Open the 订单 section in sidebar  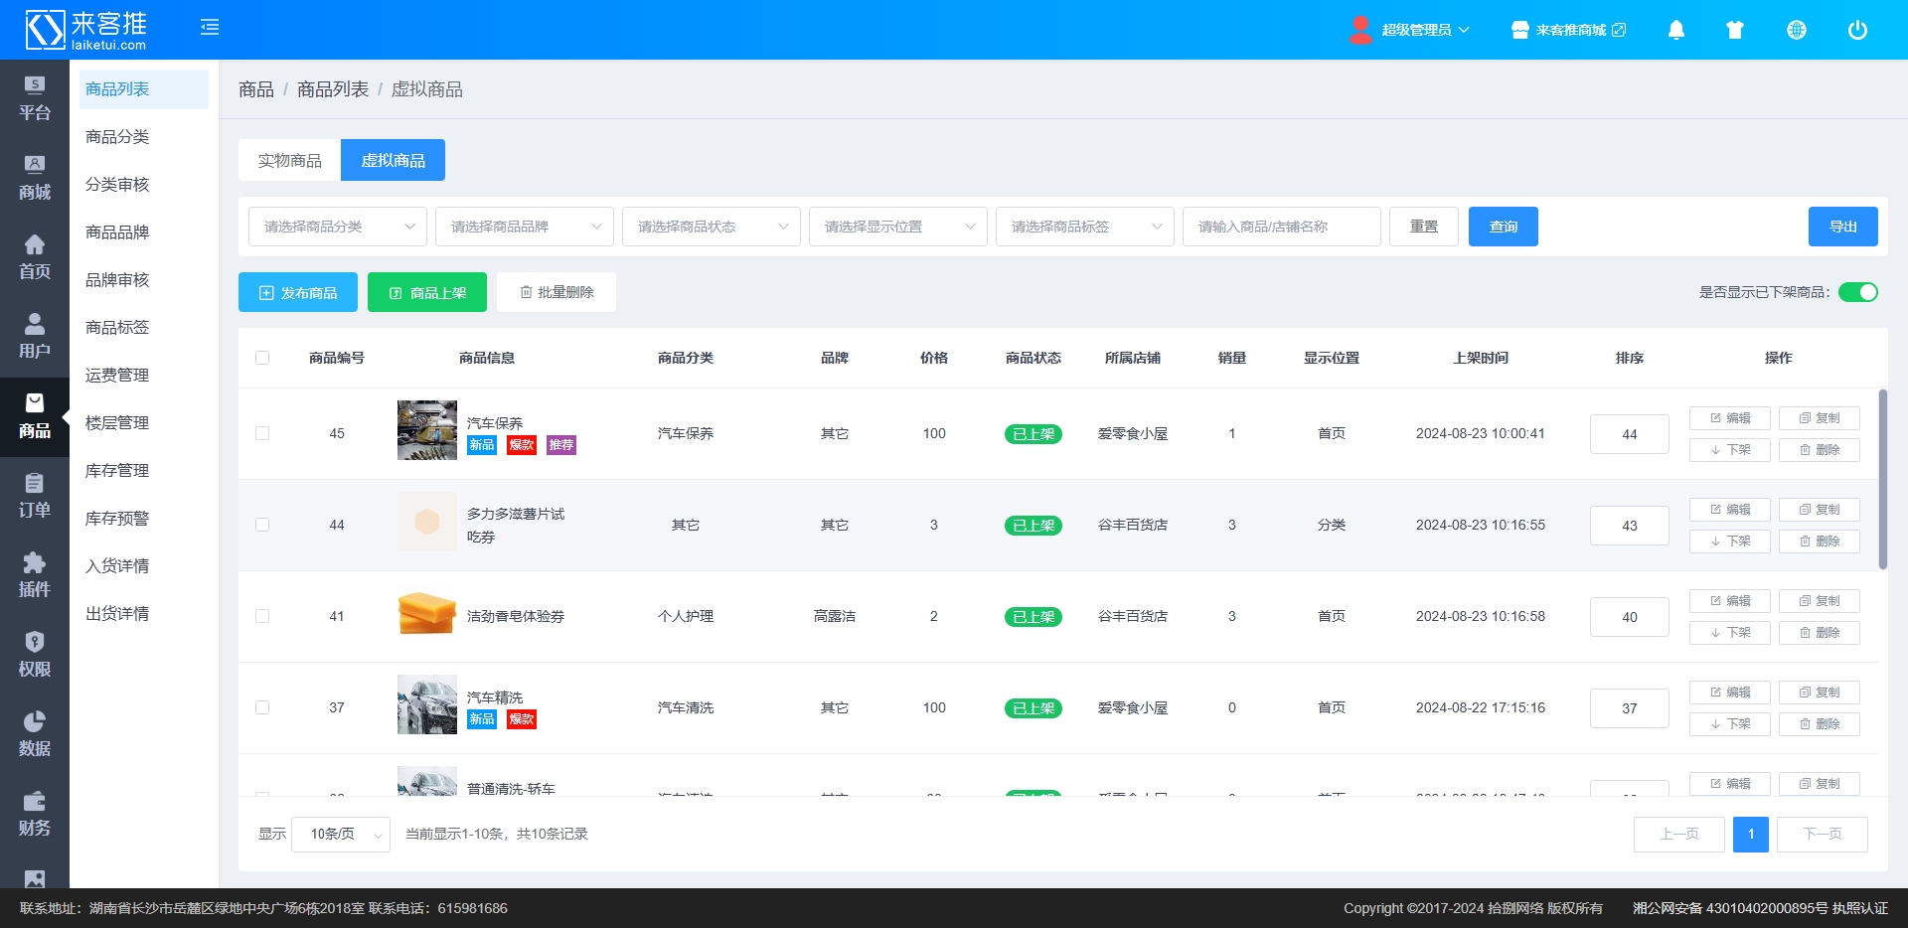pos(34,497)
